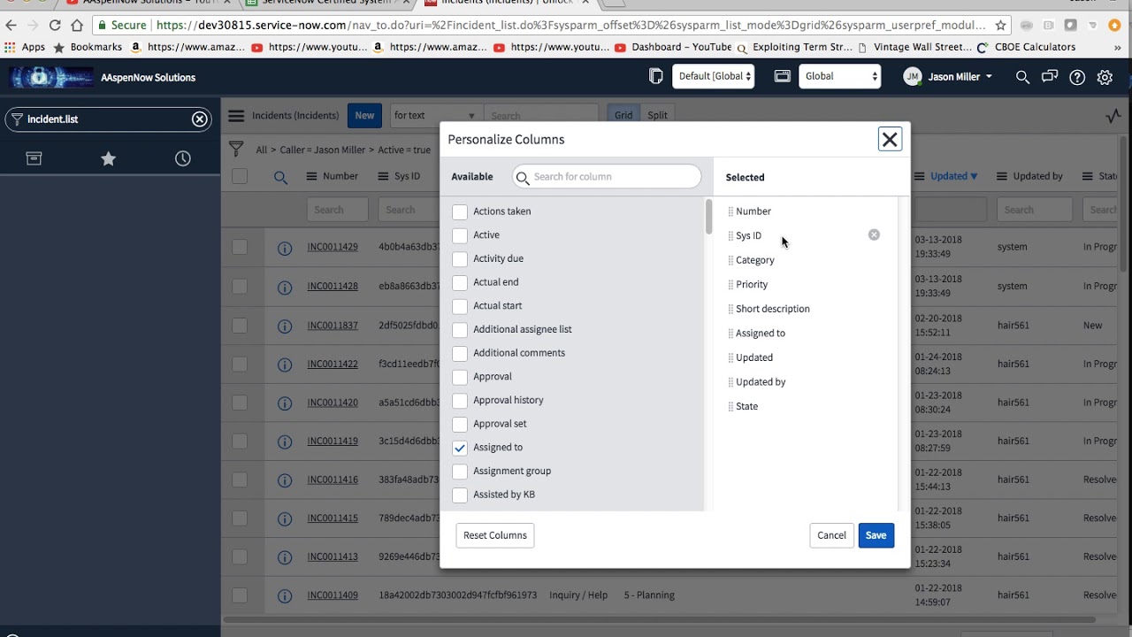
Task: Preview record INC0011429 info icon
Action: coord(285,249)
